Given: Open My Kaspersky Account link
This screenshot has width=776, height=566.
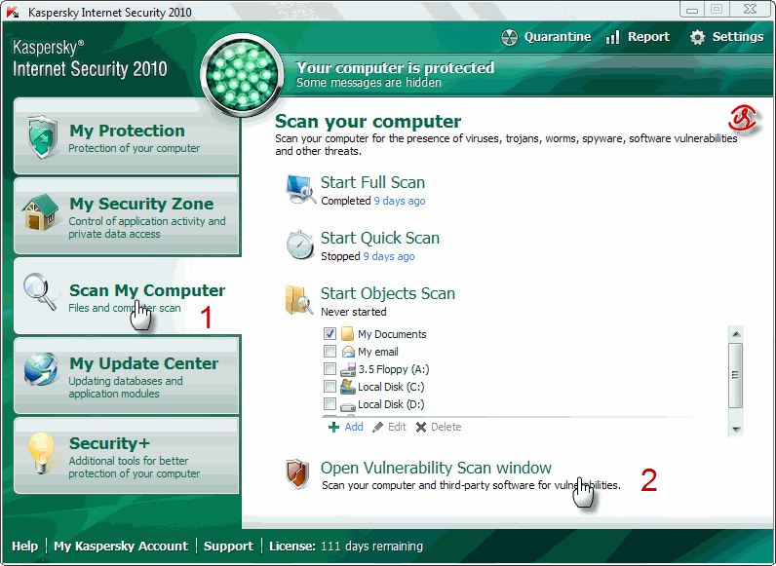Looking at the screenshot, I should (121, 547).
